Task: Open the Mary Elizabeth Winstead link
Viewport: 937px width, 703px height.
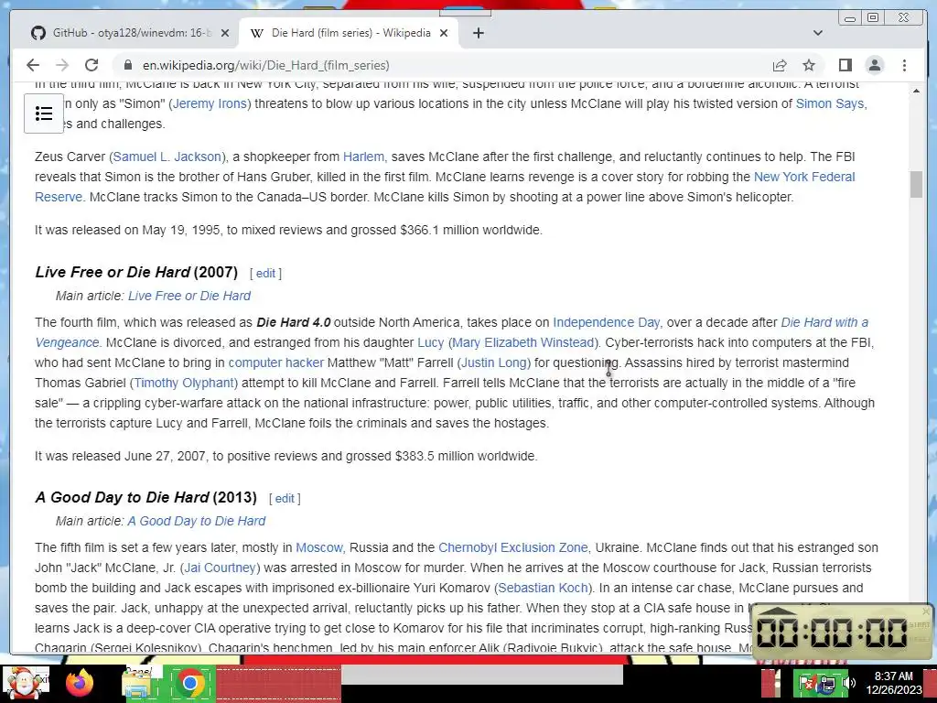Action: click(x=523, y=342)
